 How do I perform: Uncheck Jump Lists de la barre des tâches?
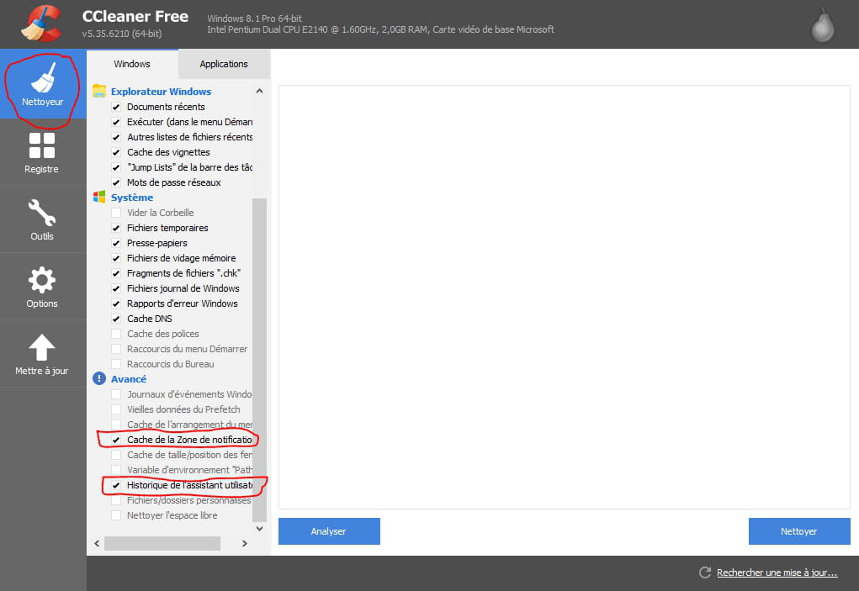(x=116, y=167)
